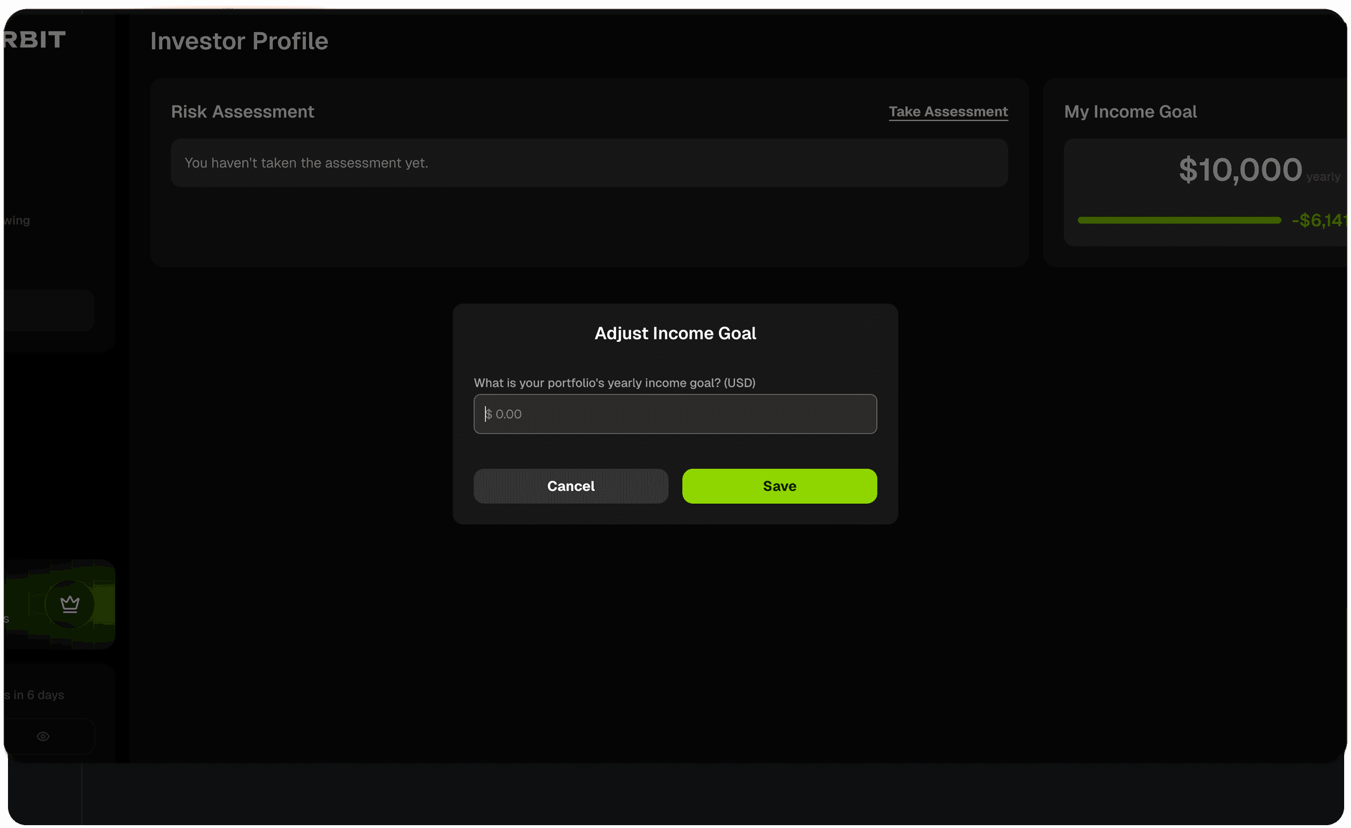Click the My Income Goal card title
Viewport: 1351px width, 828px height.
[1130, 111]
